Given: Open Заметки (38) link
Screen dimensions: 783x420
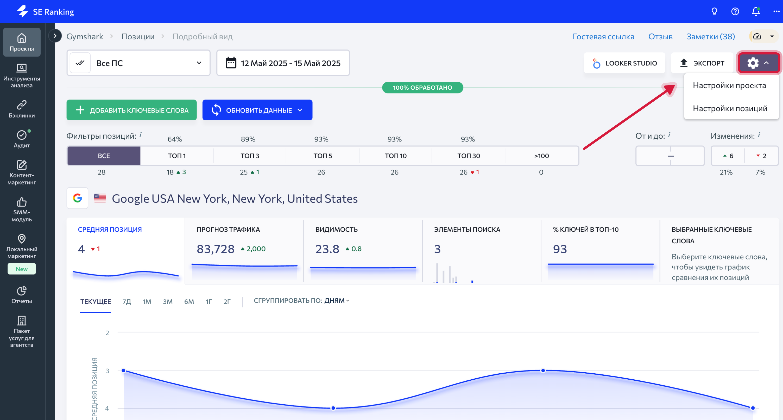Looking at the screenshot, I should [711, 36].
